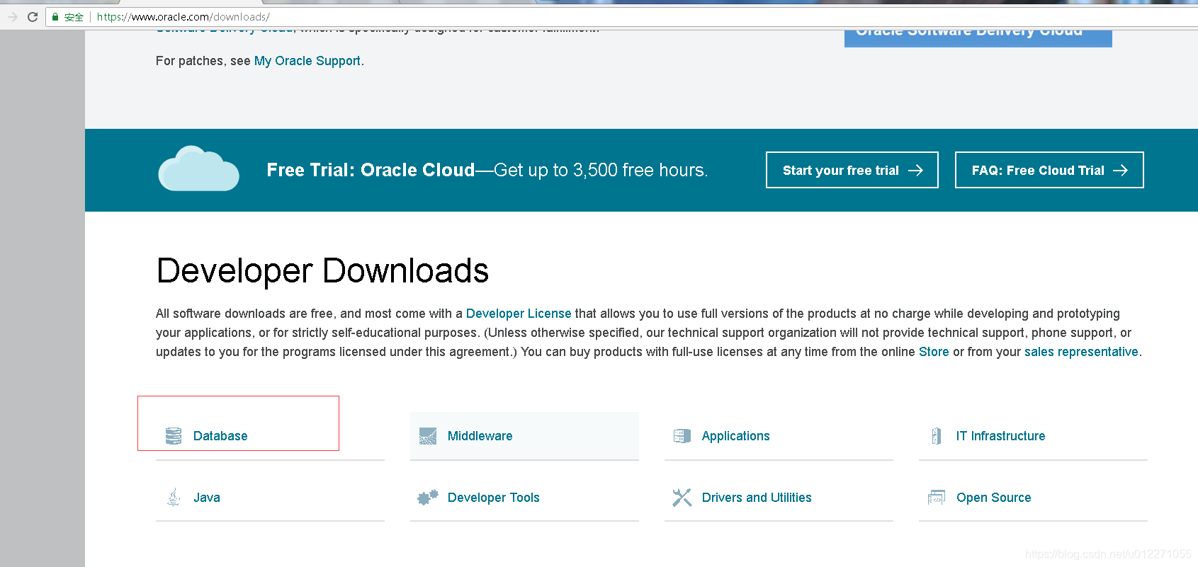
Task: Open the Applications downloads link
Action: 735,436
